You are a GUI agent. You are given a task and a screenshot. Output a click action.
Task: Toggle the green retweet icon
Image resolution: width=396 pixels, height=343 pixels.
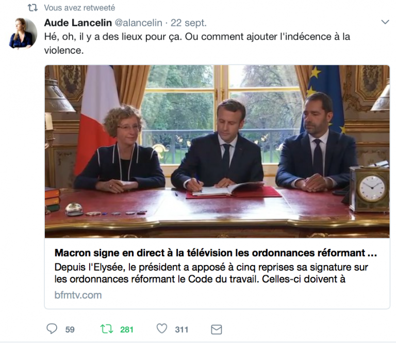click(107, 329)
